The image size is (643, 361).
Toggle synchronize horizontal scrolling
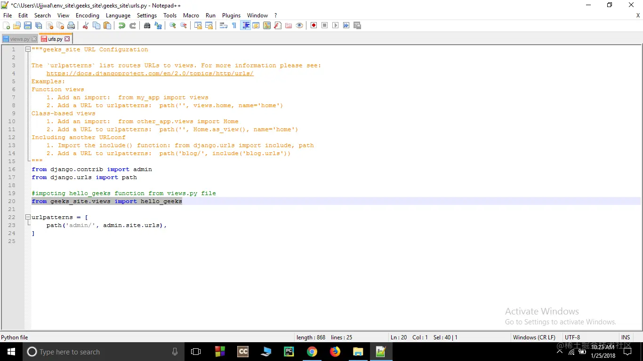click(209, 25)
